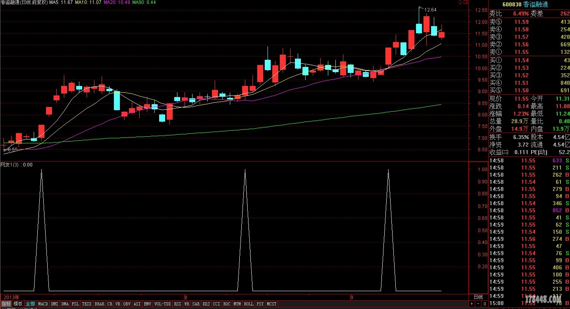Viewport: 570px width, 309px height.
Task: Click the 12.64 high price marker
Action: pyautogui.click(x=430, y=10)
